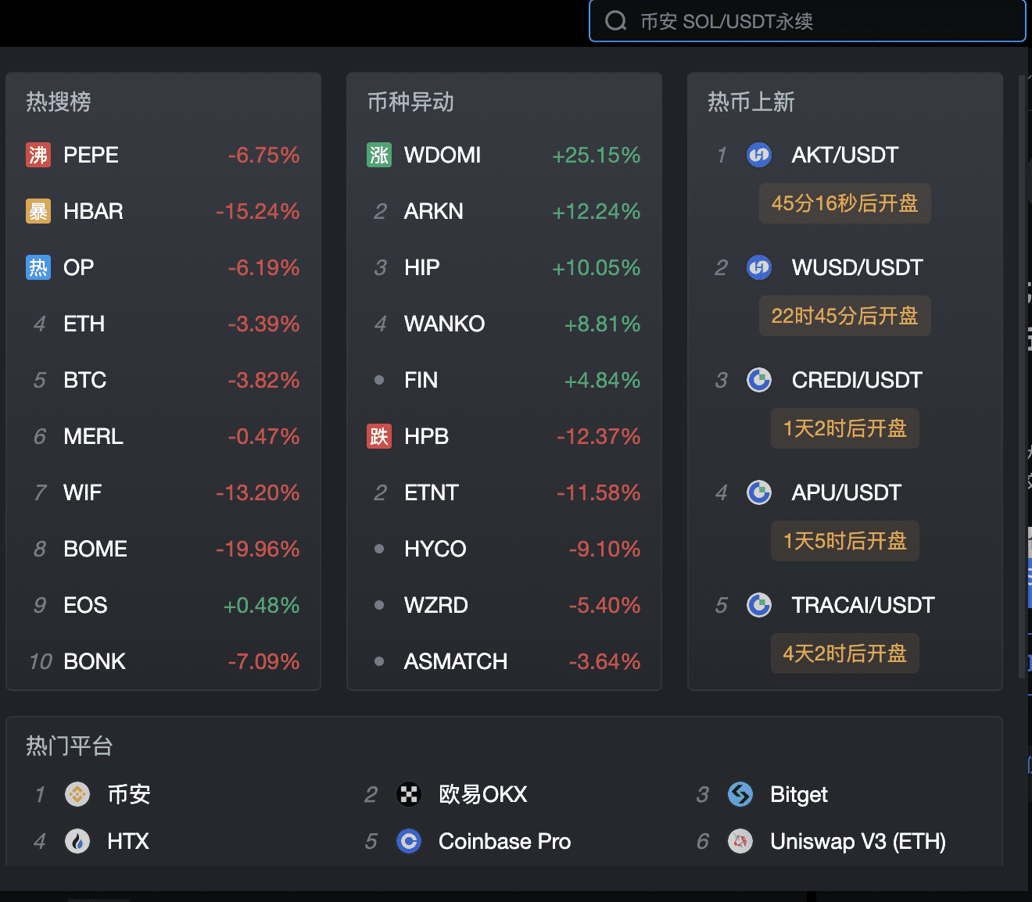Click the red 跌 badge next to HPB
Viewport: 1032px width, 902px height.
click(379, 436)
